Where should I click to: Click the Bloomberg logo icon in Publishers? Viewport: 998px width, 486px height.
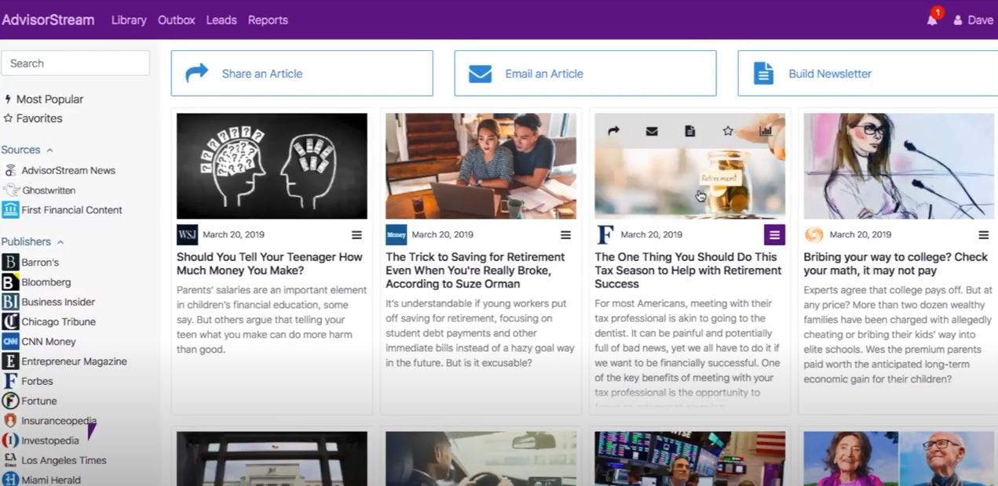click(x=10, y=282)
